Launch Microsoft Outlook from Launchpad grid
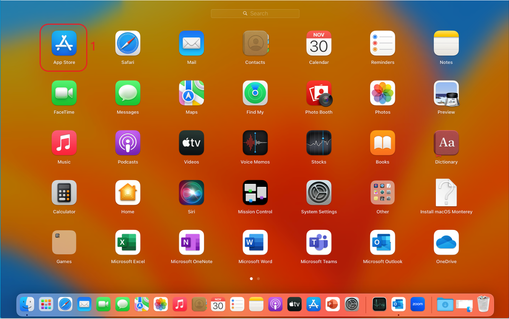 382,242
